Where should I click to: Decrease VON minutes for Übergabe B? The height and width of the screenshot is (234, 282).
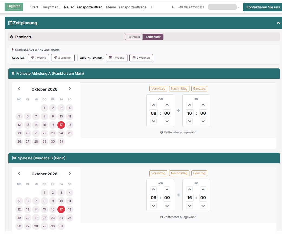point(167,206)
